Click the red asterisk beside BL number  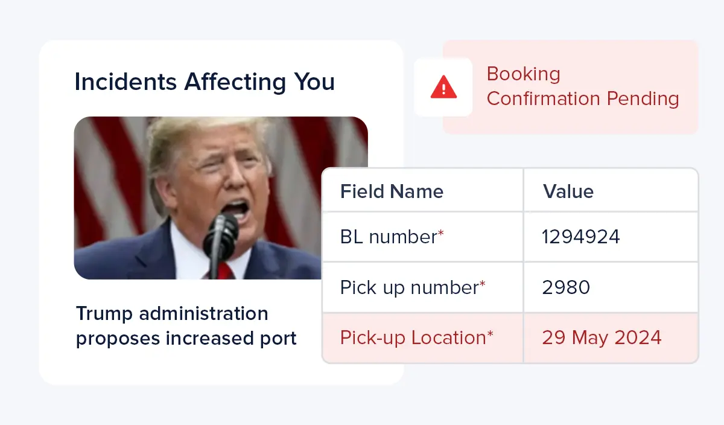point(441,234)
